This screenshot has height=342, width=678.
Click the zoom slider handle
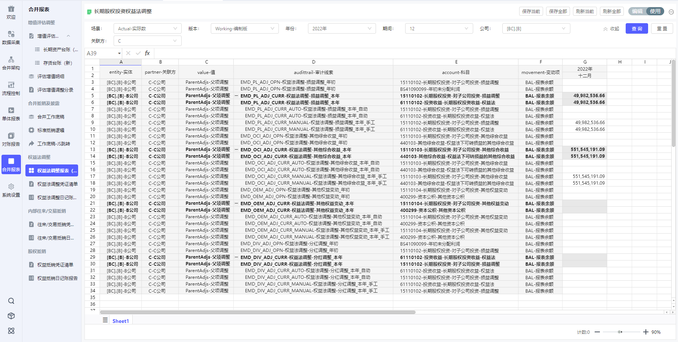(620, 332)
